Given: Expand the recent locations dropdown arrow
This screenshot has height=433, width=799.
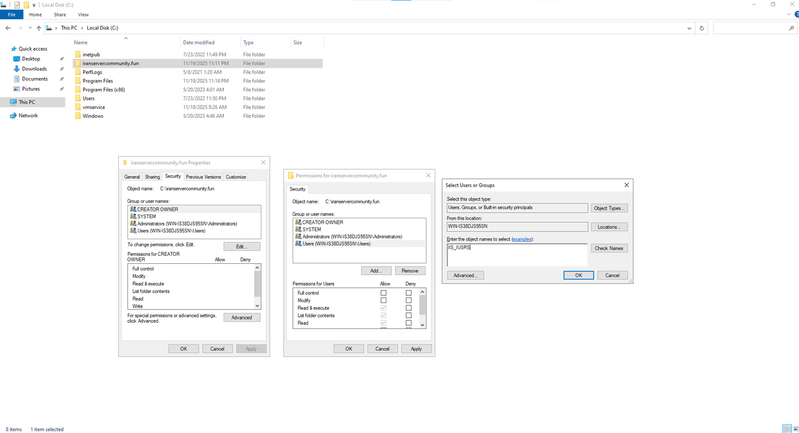Looking at the screenshot, I should (x=30, y=28).
